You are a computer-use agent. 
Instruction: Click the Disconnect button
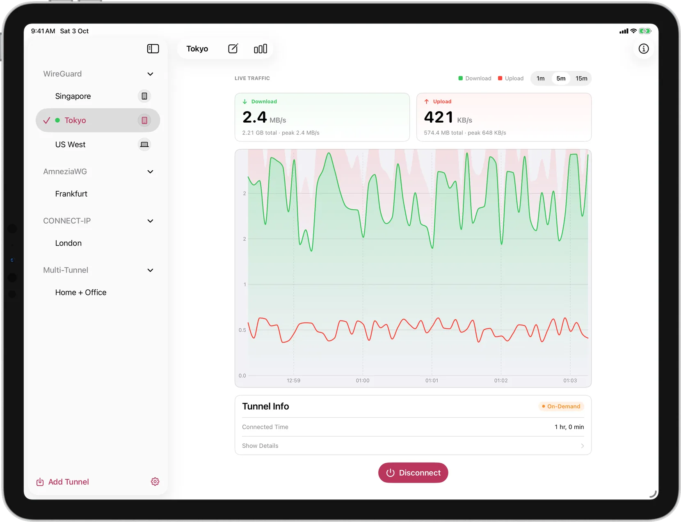pyautogui.click(x=413, y=473)
